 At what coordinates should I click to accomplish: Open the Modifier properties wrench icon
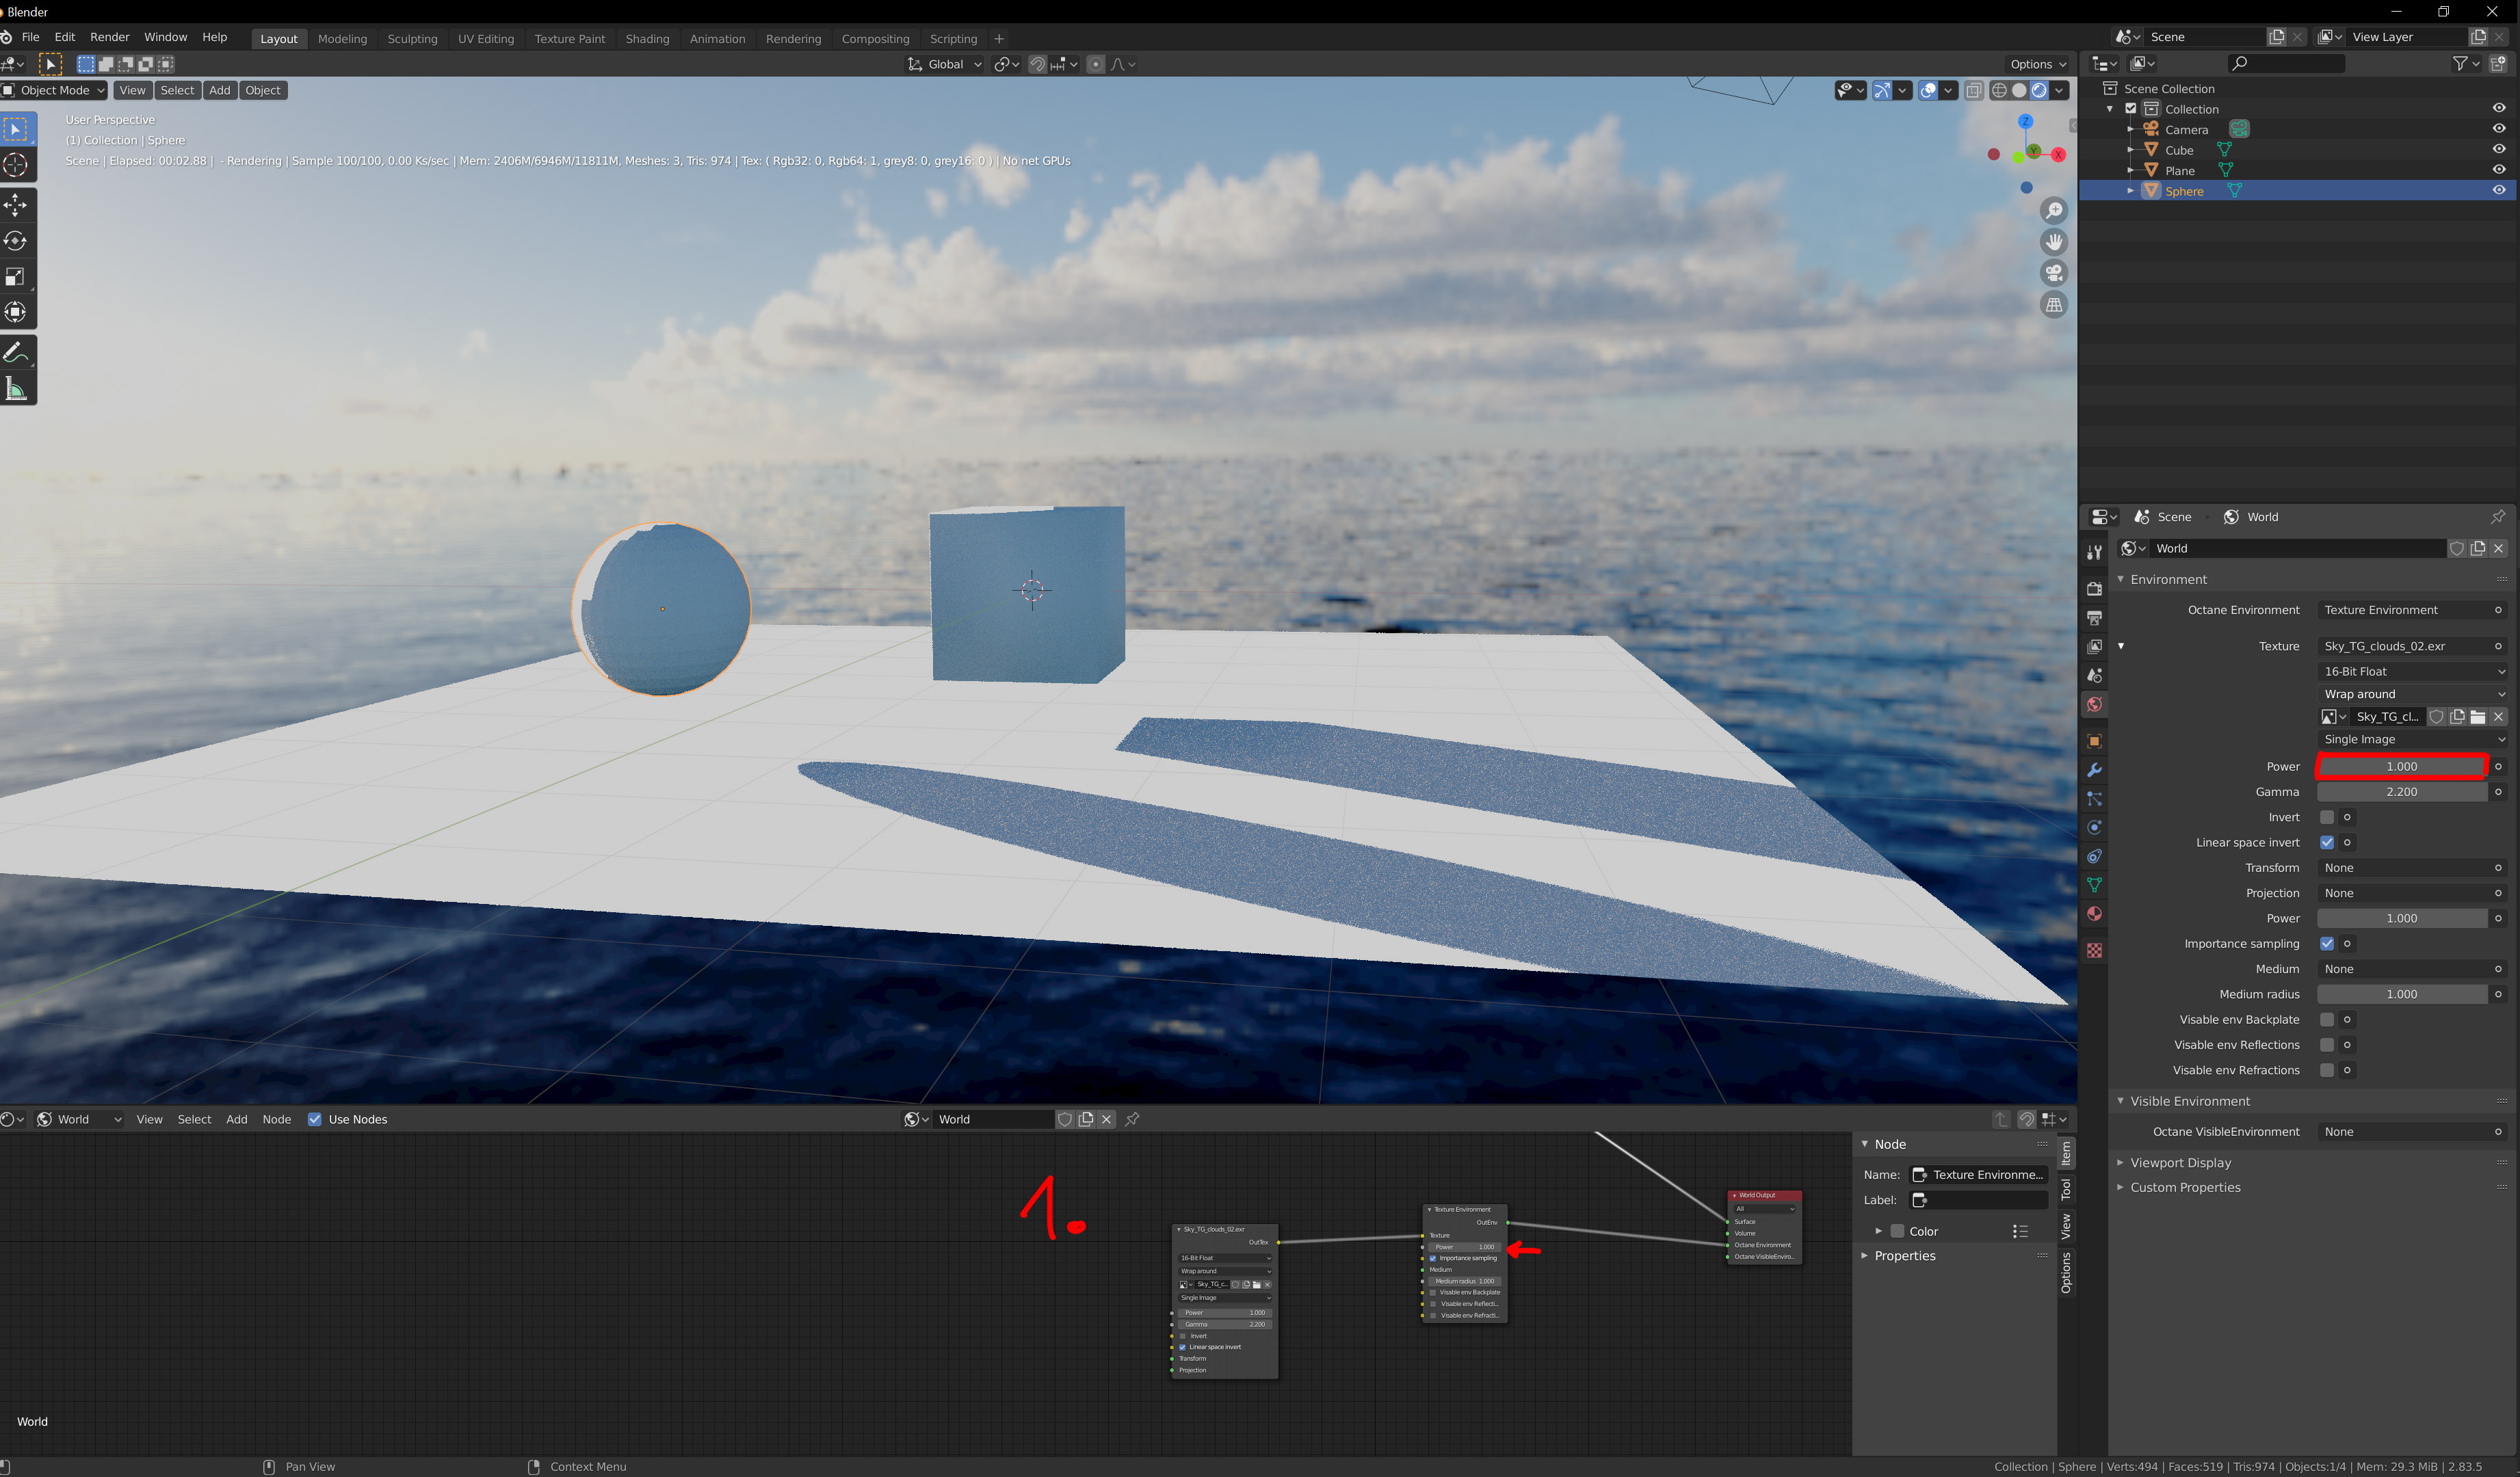[x=2094, y=769]
